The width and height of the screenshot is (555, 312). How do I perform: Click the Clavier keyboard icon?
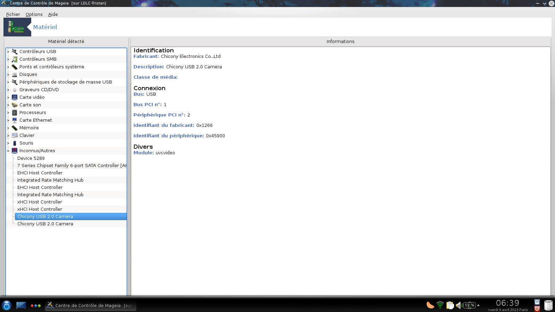tap(15, 136)
